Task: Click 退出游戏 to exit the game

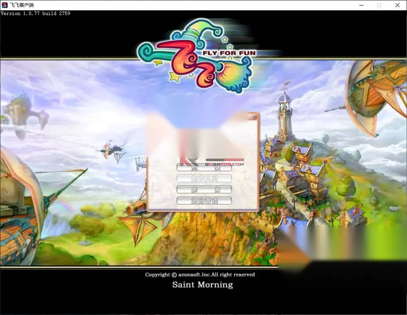Action: 204,201
